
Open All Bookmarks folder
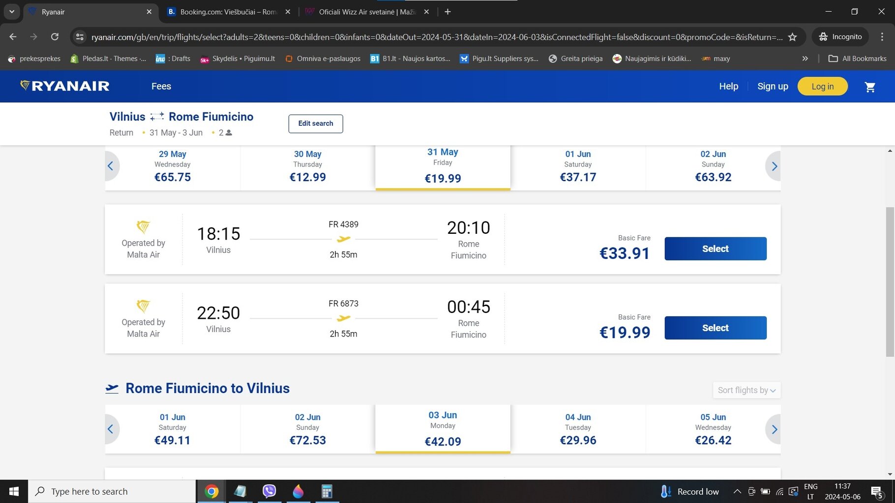coord(858,58)
